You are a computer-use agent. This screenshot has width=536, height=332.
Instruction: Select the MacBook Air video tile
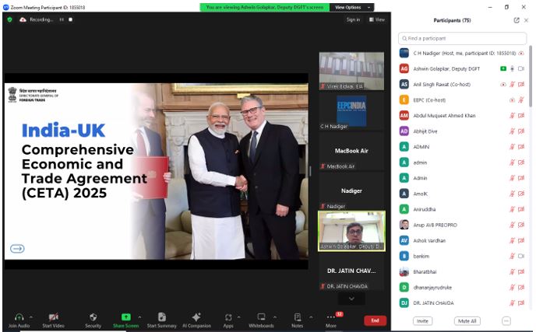351,151
